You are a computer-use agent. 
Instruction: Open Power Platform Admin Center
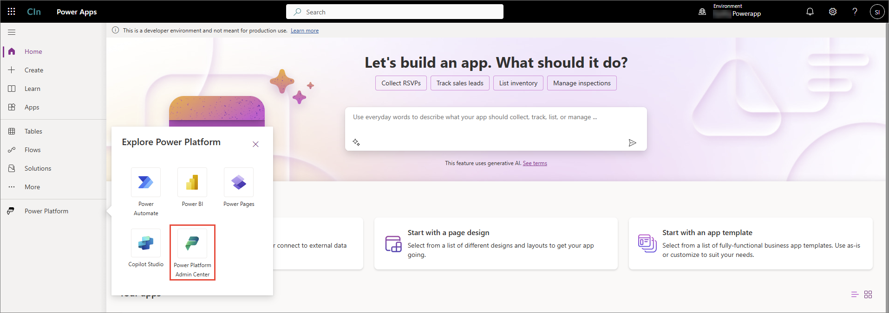point(192,253)
